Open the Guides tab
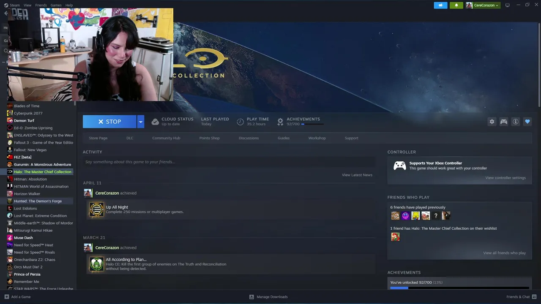 [284, 138]
